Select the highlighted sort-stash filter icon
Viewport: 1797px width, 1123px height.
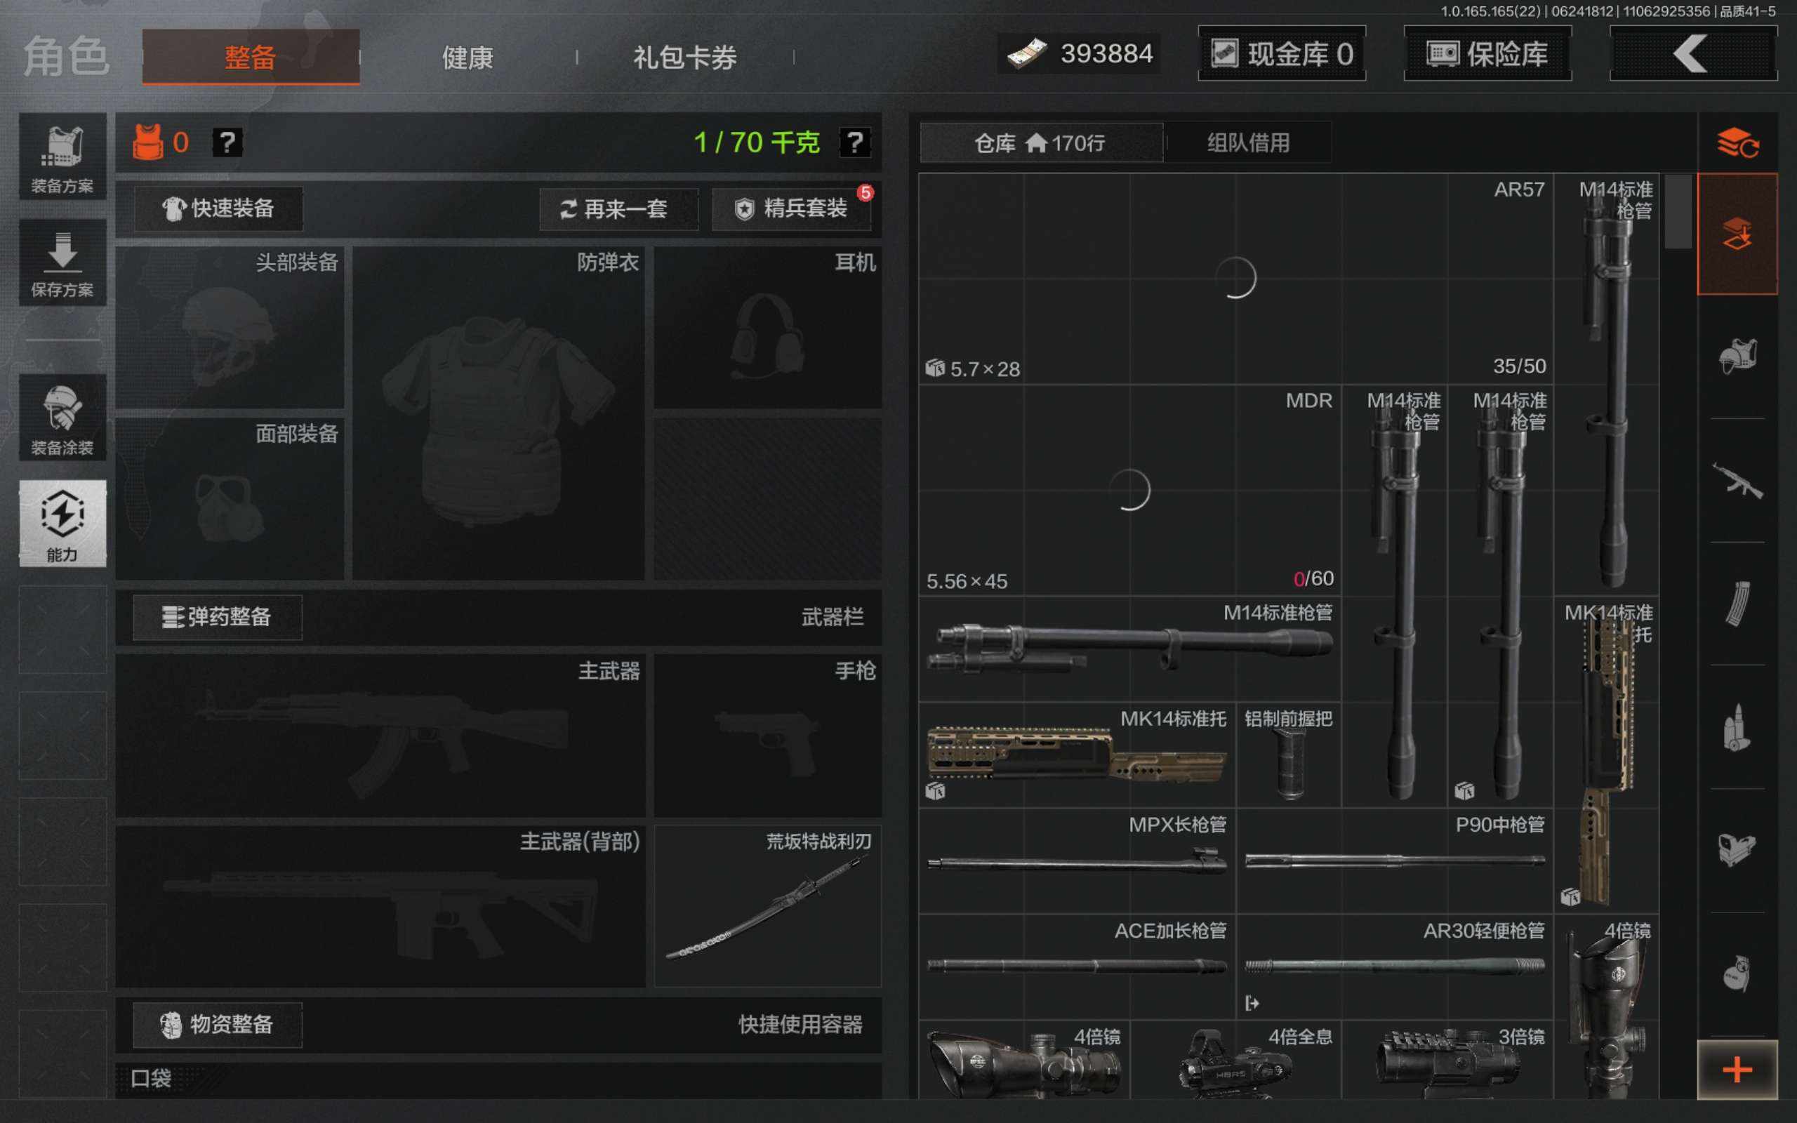click(1737, 234)
